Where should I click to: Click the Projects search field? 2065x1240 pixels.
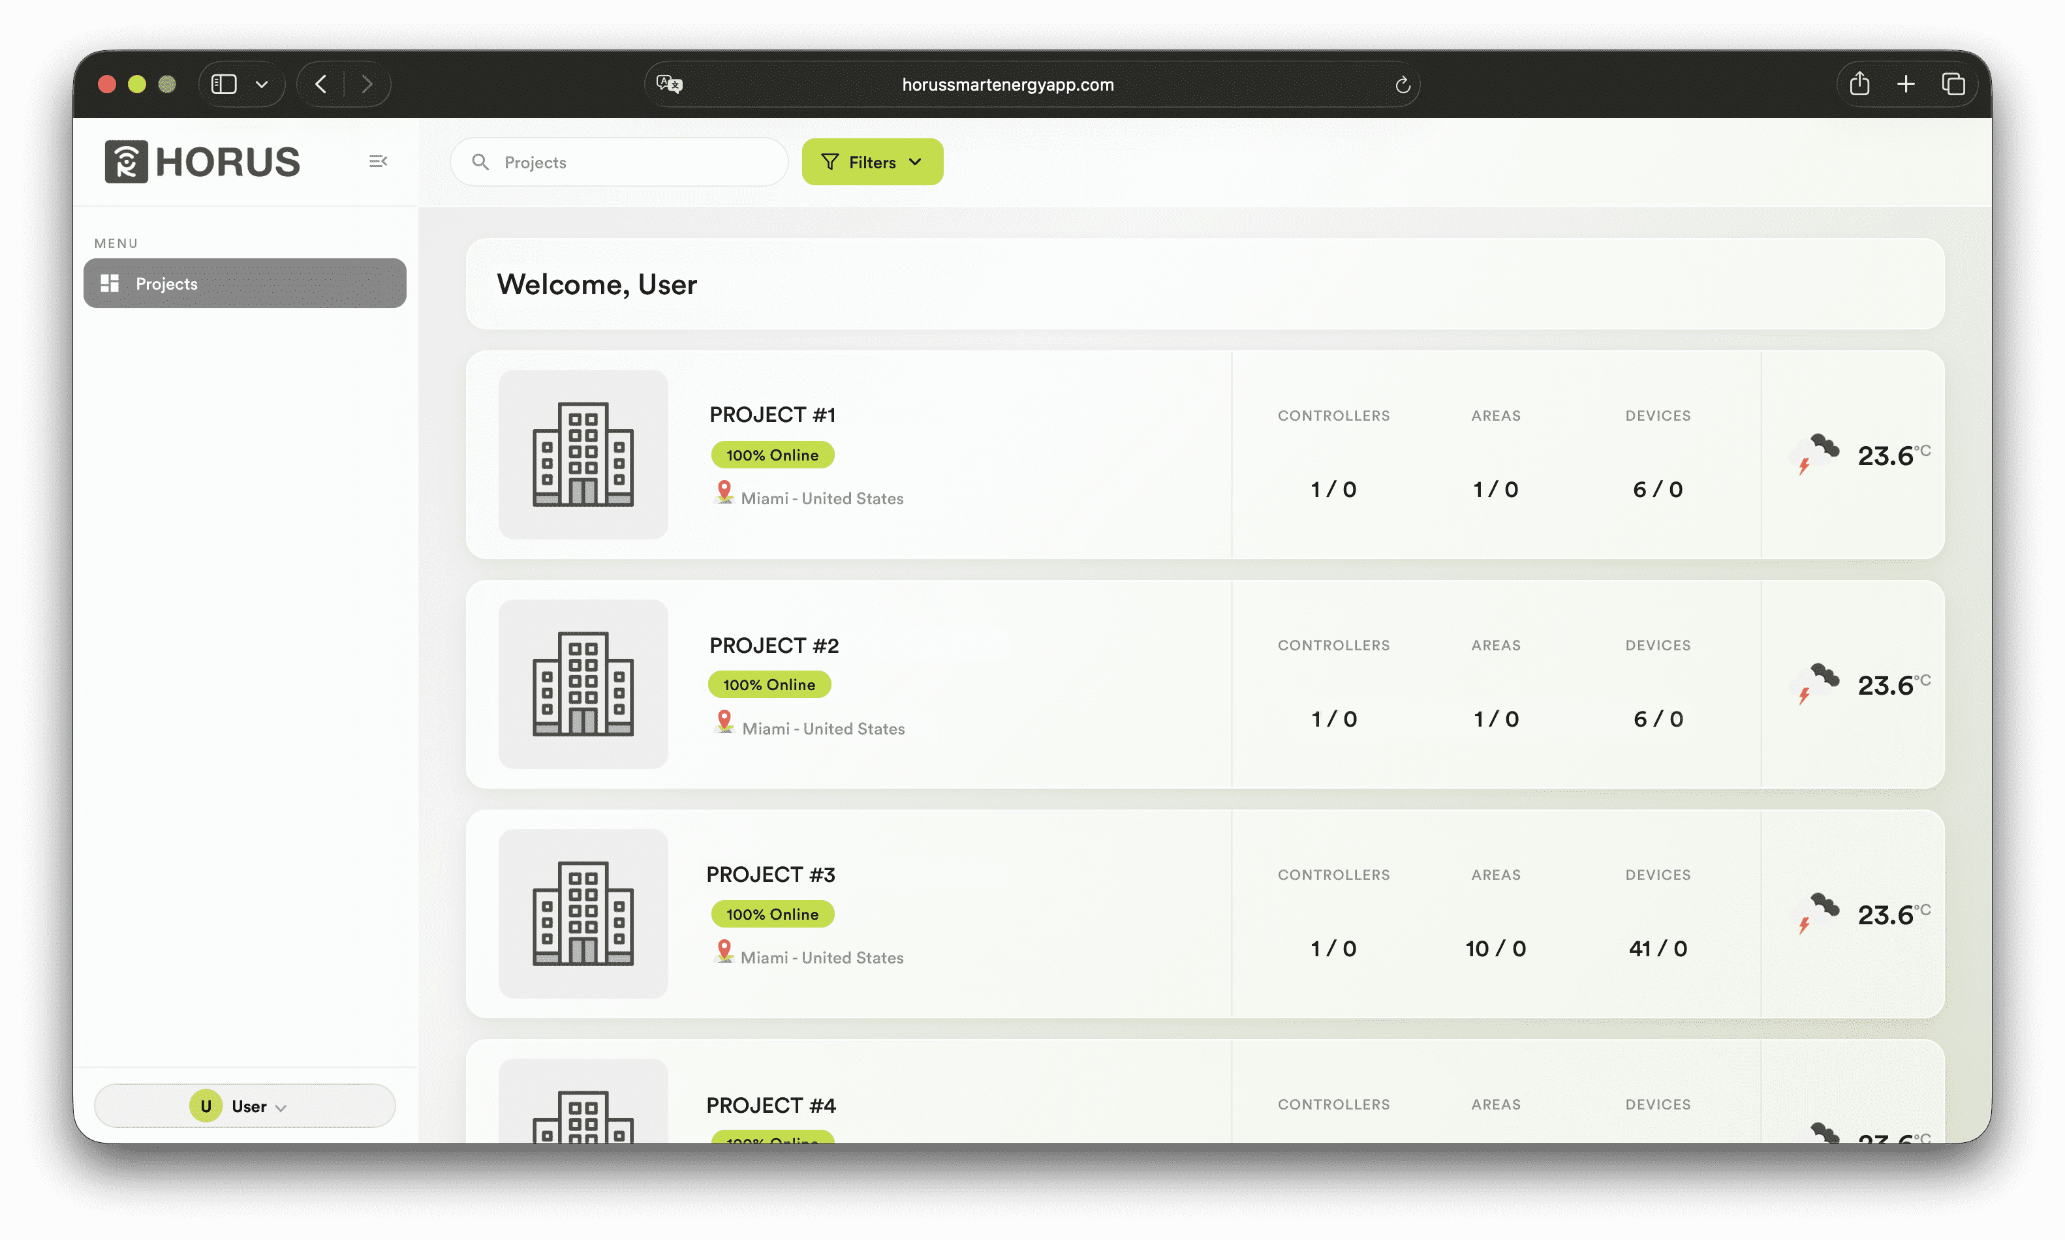point(619,162)
